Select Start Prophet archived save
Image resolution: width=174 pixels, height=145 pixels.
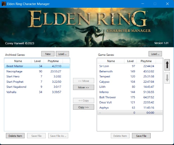click(37, 82)
